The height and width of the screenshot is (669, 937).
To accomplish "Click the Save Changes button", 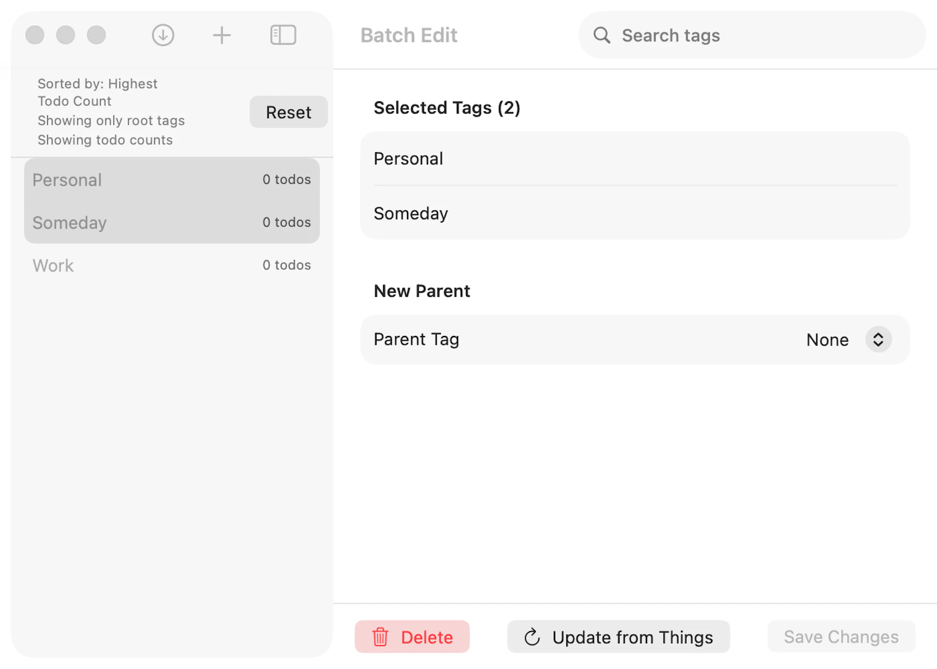I will click(841, 637).
